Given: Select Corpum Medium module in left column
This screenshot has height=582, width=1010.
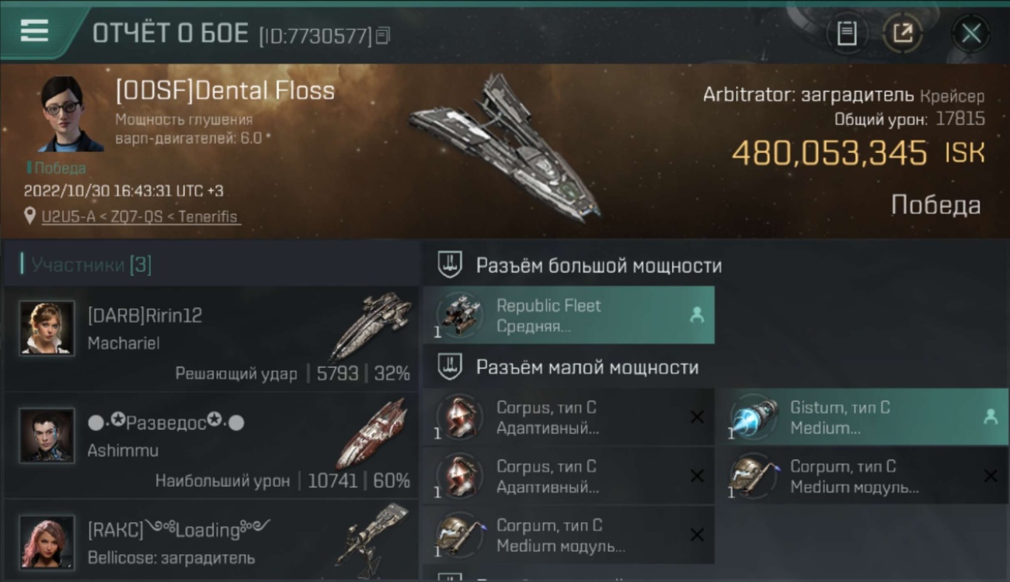Looking at the screenshot, I should pyautogui.click(x=569, y=535).
